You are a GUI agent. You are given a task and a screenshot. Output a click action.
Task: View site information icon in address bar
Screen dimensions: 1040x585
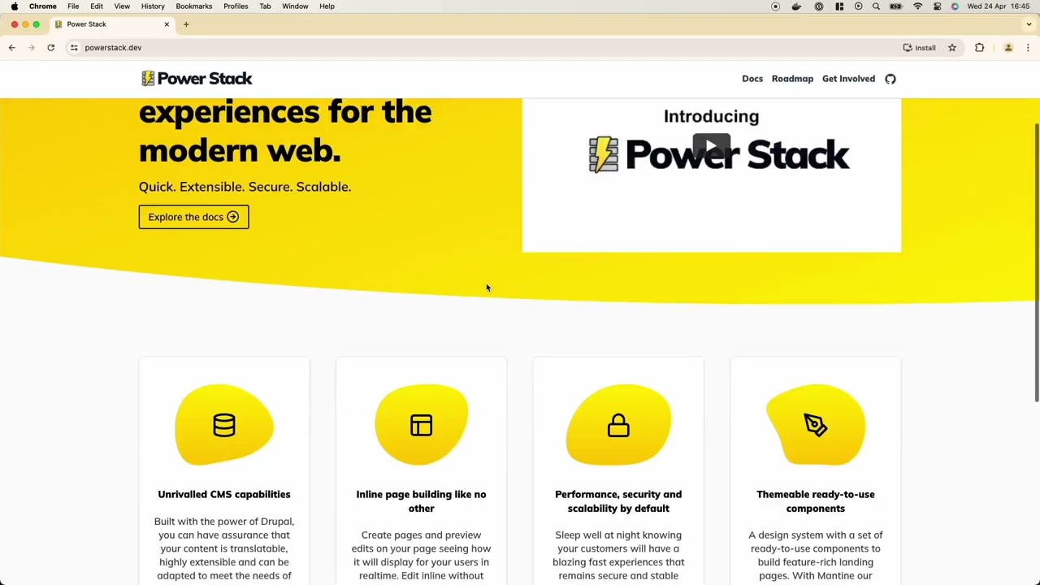(x=74, y=48)
